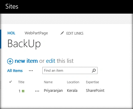Click the pencil icon beside EDIT LINKS
The height and width of the screenshot is (109, 133).
pos(62,33)
